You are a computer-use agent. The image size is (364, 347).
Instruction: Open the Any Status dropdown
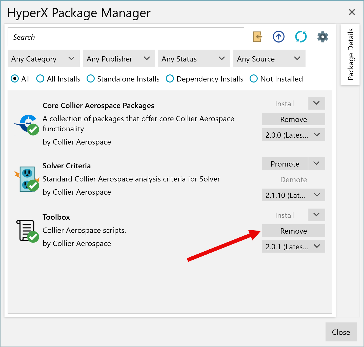pyautogui.click(x=194, y=59)
